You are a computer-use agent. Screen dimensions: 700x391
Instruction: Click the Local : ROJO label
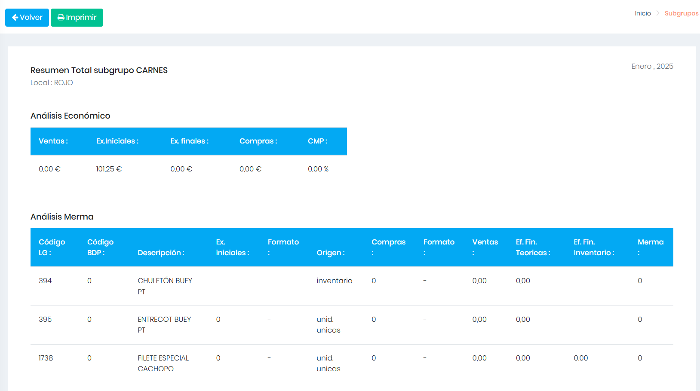(x=52, y=82)
